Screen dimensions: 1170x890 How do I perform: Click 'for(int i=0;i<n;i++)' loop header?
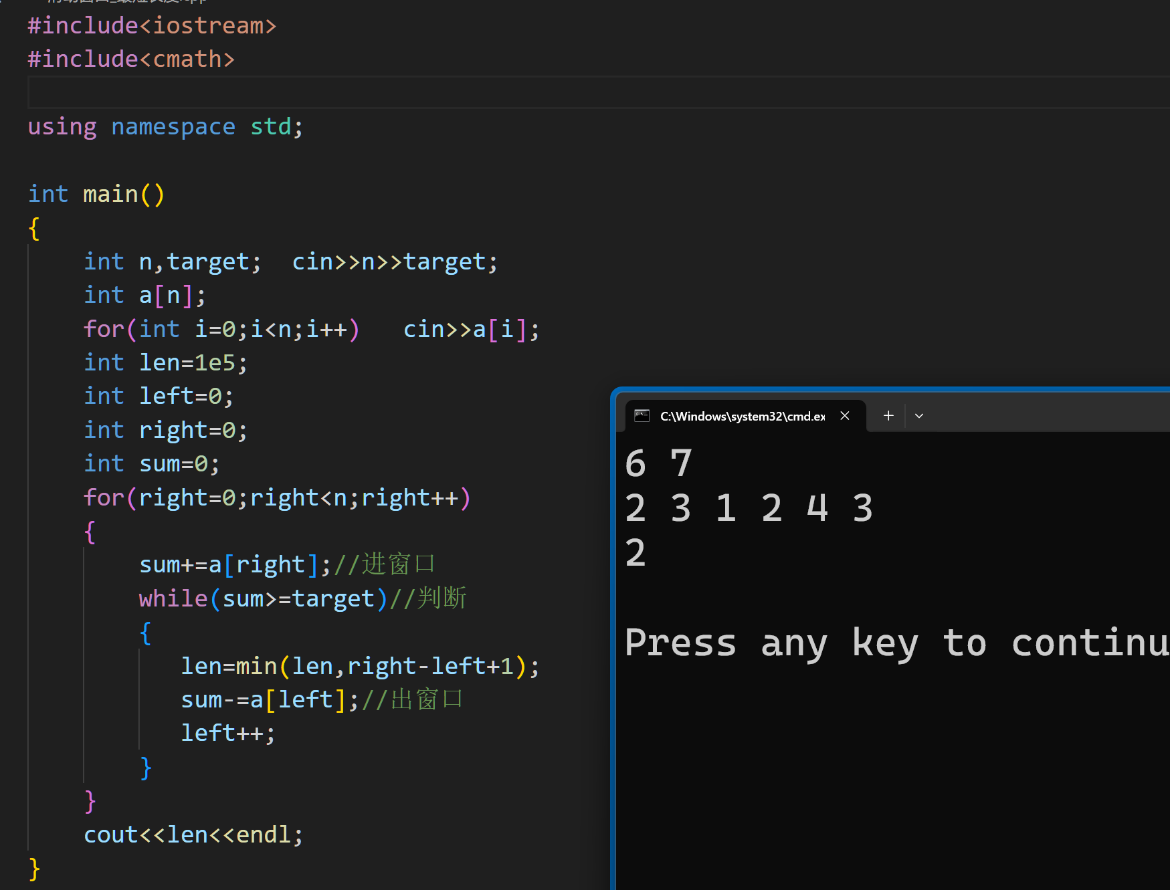pyautogui.click(x=221, y=329)
